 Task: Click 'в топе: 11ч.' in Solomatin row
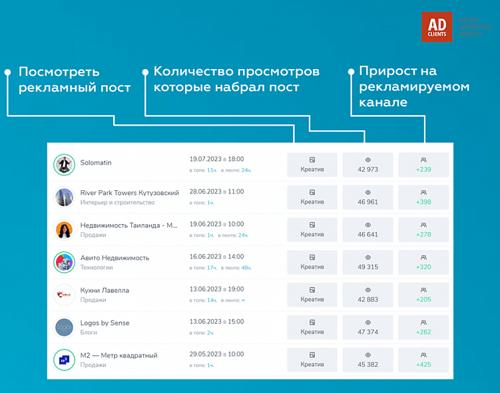(x=203, y=170)
